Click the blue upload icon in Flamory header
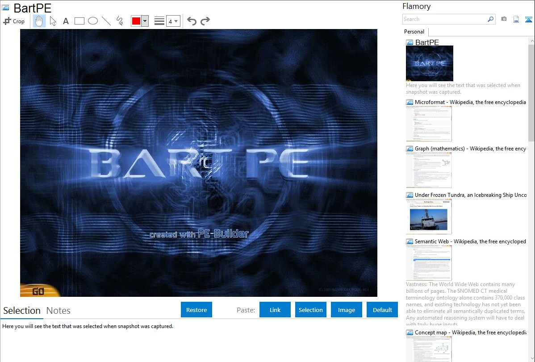This screenshot has height=362, width=535. (528, 19)
